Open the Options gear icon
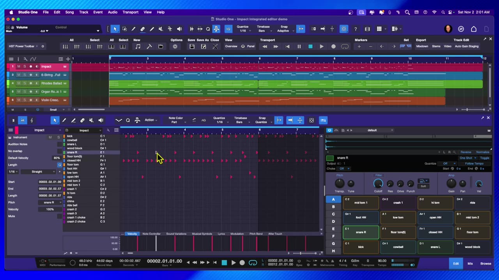The height and width of the screenshot is (280, 499). pos(175,47)
